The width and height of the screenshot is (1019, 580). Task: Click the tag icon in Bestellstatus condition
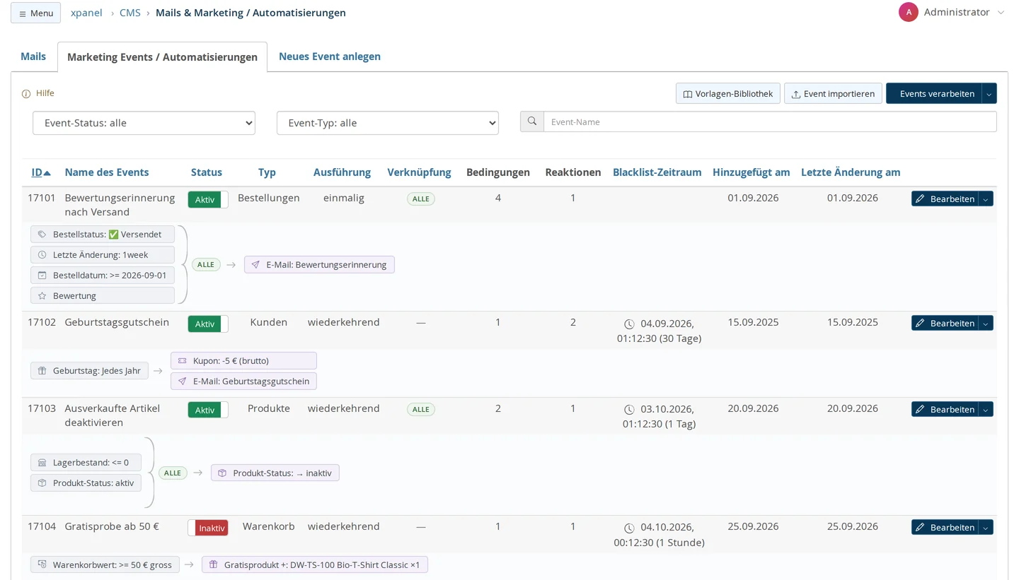click(x=42, y=234)
